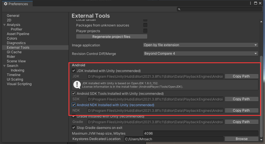This screenshot has width=265, height=144.
Task: Click the External Tools heading
Action: click(x=91, y=16)
